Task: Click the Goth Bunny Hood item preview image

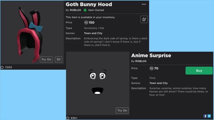Action: point(32,32)
